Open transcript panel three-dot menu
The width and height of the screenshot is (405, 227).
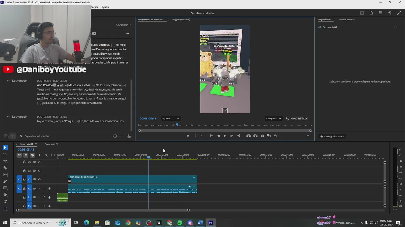click(127, 33)
